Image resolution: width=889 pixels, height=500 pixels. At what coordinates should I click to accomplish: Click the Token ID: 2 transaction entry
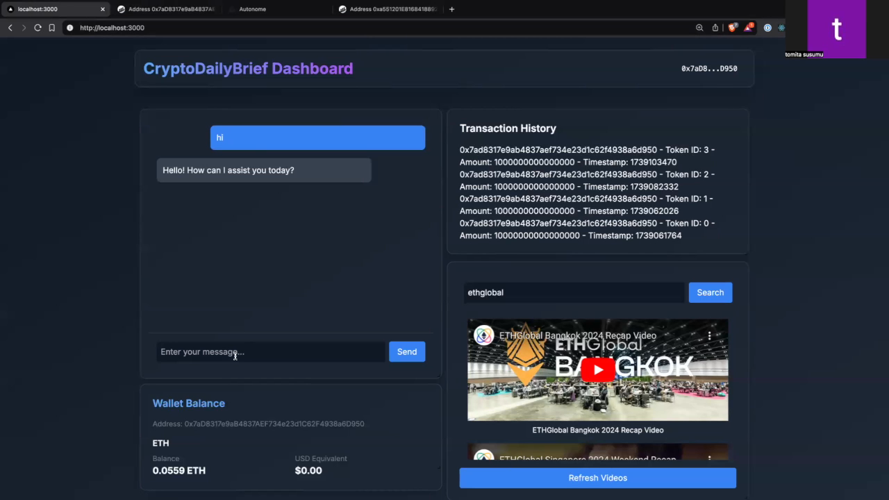click(588, 181)
